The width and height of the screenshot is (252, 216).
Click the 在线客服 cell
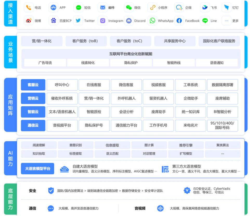pyautogui.click(x=94, y=85)
